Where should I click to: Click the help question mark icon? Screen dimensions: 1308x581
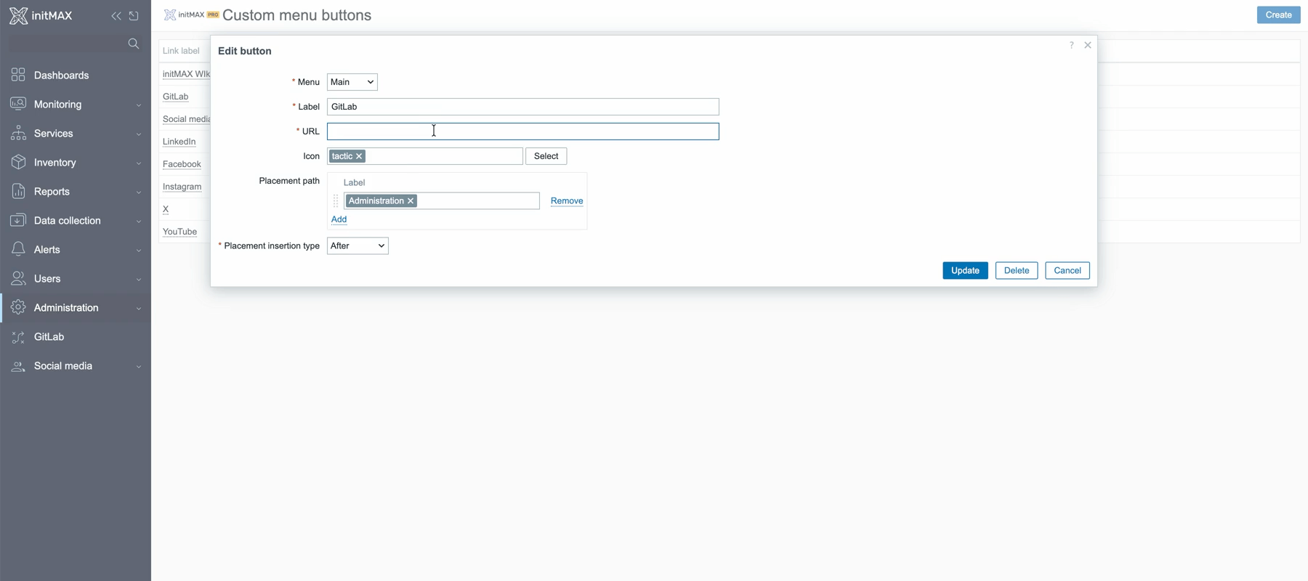coord(1071,45)
